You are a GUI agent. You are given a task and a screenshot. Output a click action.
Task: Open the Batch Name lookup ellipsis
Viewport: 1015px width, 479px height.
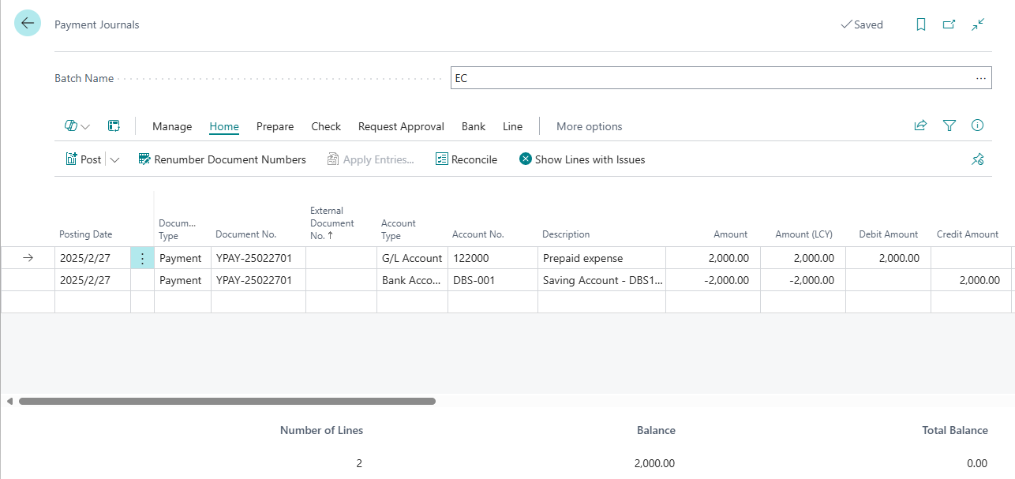[981, 78]
